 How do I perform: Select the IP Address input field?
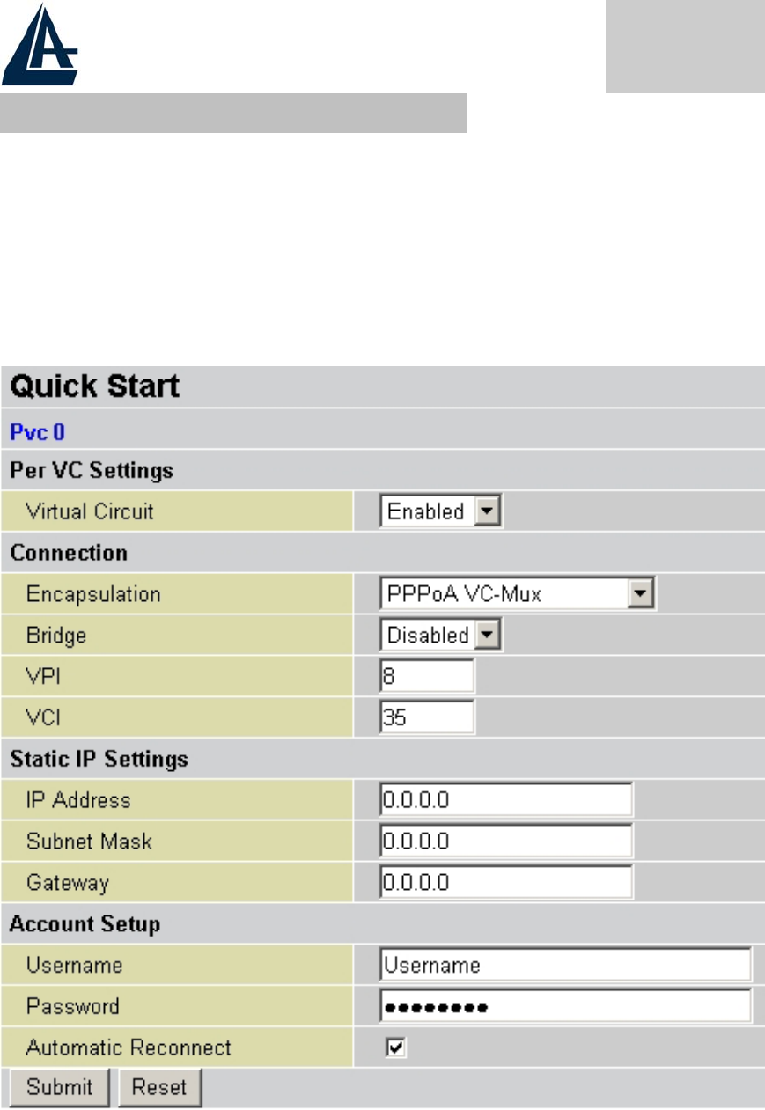[x=506, y=800]
